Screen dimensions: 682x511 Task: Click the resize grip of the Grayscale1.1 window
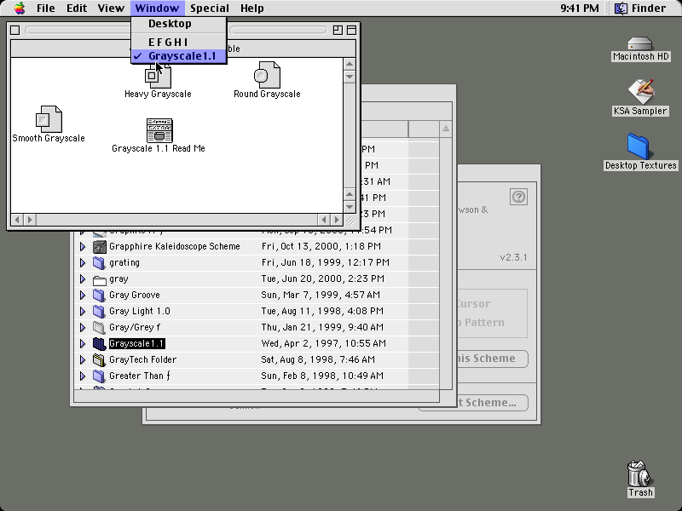coord(350,220)
